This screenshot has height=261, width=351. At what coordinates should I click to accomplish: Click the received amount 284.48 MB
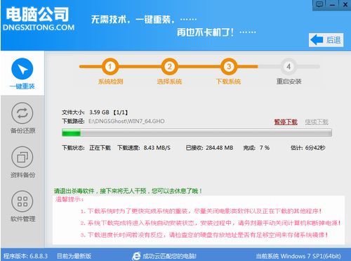[x=220, y=148]
